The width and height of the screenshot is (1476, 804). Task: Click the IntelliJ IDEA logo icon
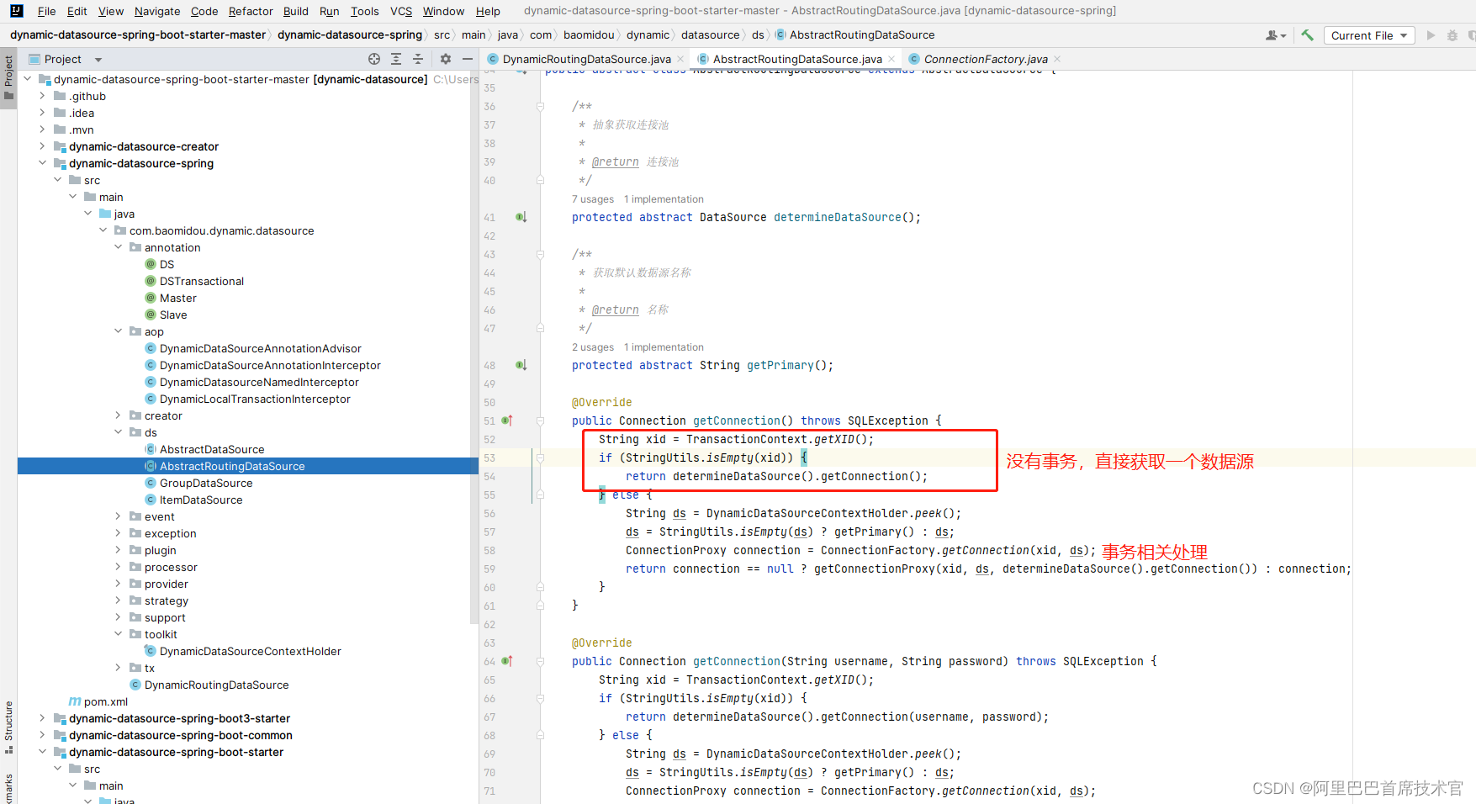pos(17,11)
